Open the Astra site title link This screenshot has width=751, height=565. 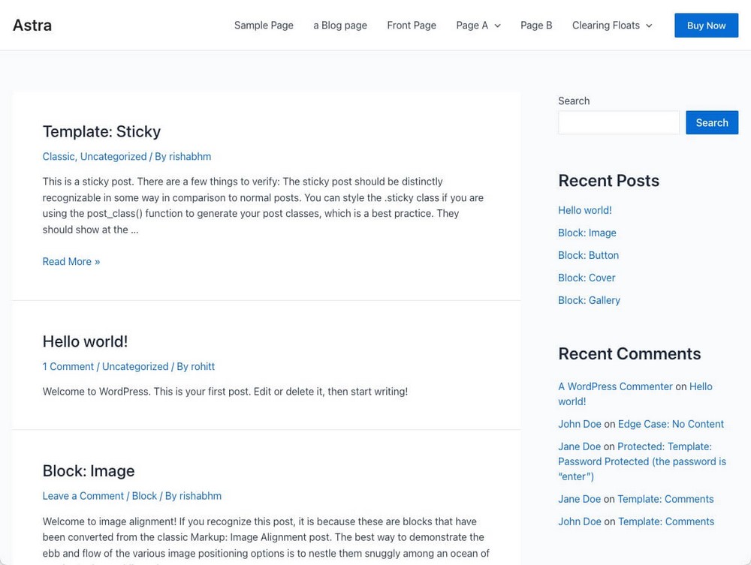tap(32, 25)
